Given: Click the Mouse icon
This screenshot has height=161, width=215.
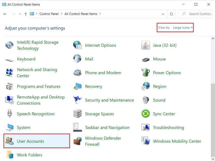Looking at the screenshot, I should coord(146,59).
